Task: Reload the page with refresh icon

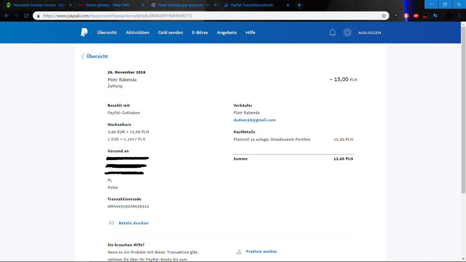Action: [x=26, y=16]
